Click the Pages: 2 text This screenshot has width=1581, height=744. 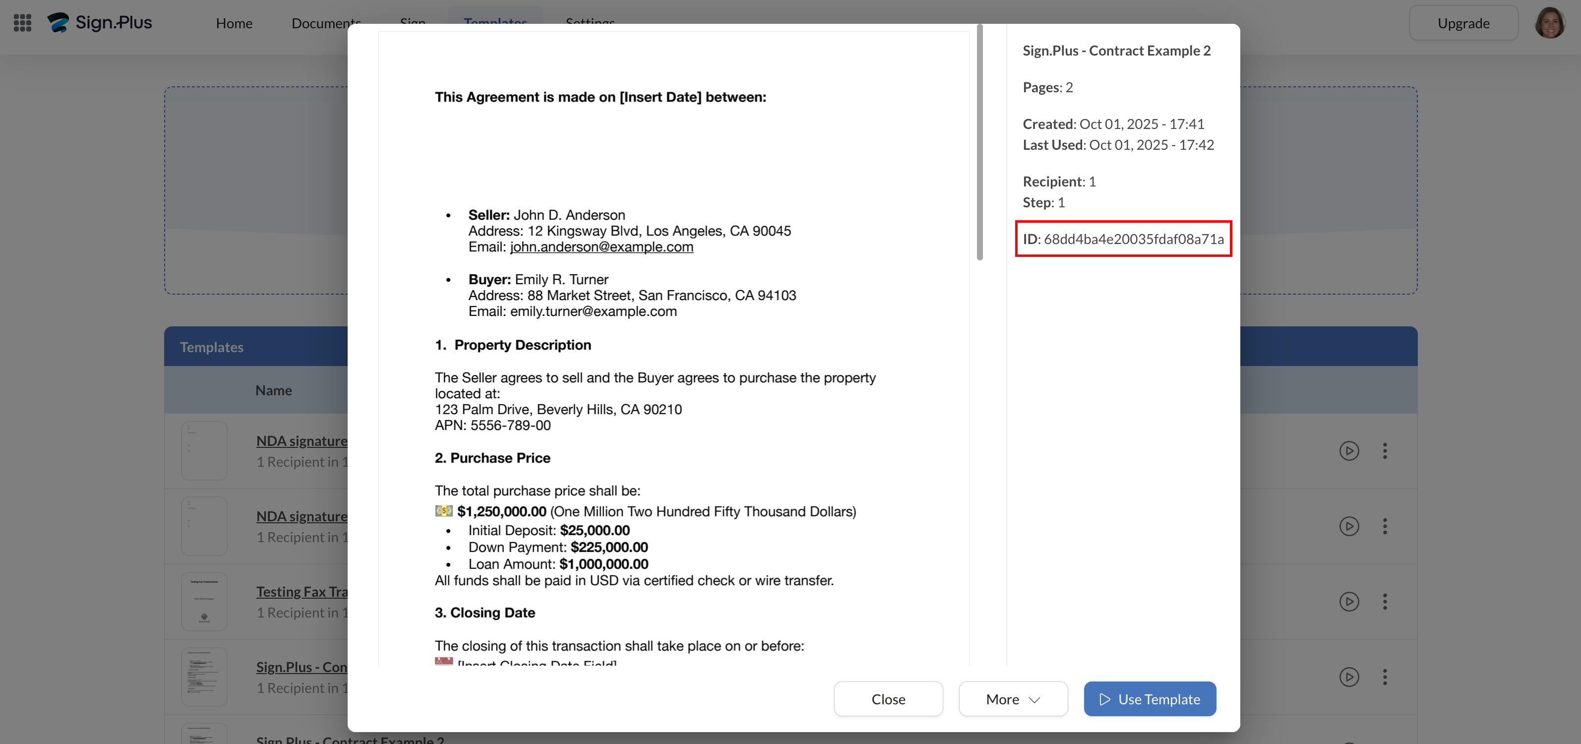pos(1048,87)
